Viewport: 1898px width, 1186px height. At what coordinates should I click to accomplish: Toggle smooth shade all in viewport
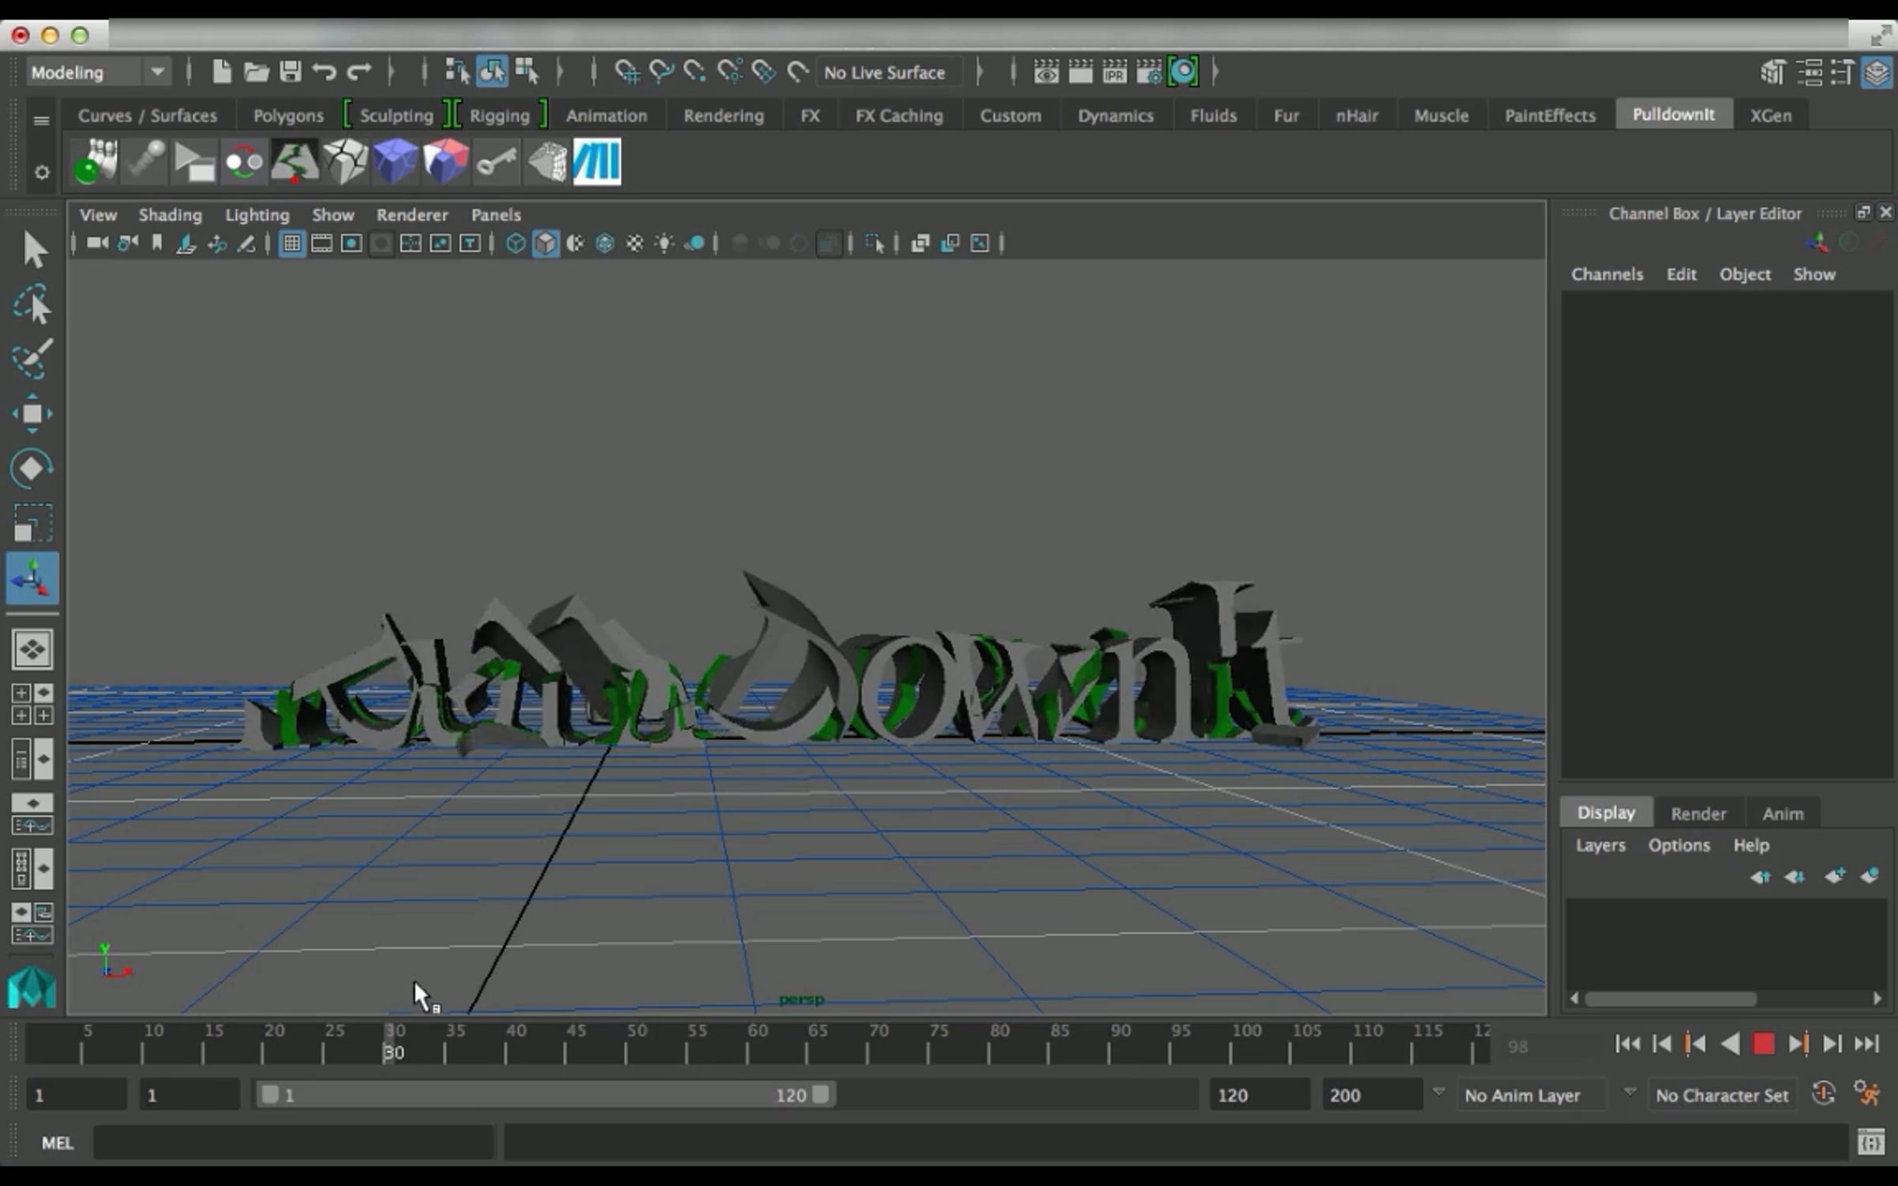click(x=546, y=244)
